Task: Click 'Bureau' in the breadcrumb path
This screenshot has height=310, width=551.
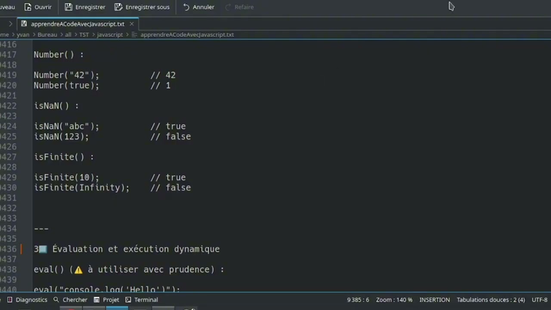Action: point(47,34)
